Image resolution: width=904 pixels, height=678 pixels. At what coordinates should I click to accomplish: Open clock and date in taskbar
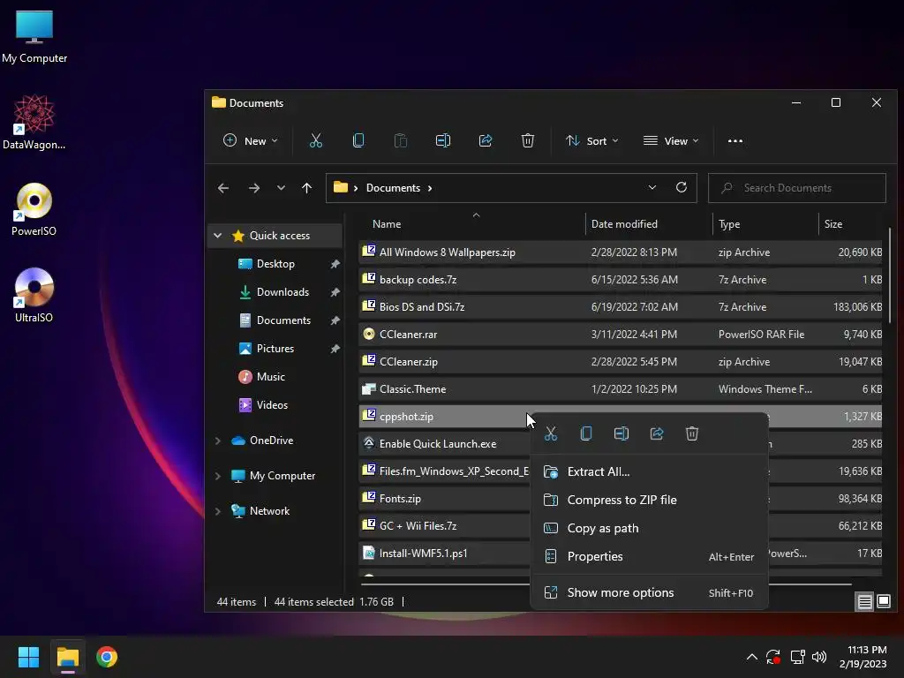tap(863, 657)
